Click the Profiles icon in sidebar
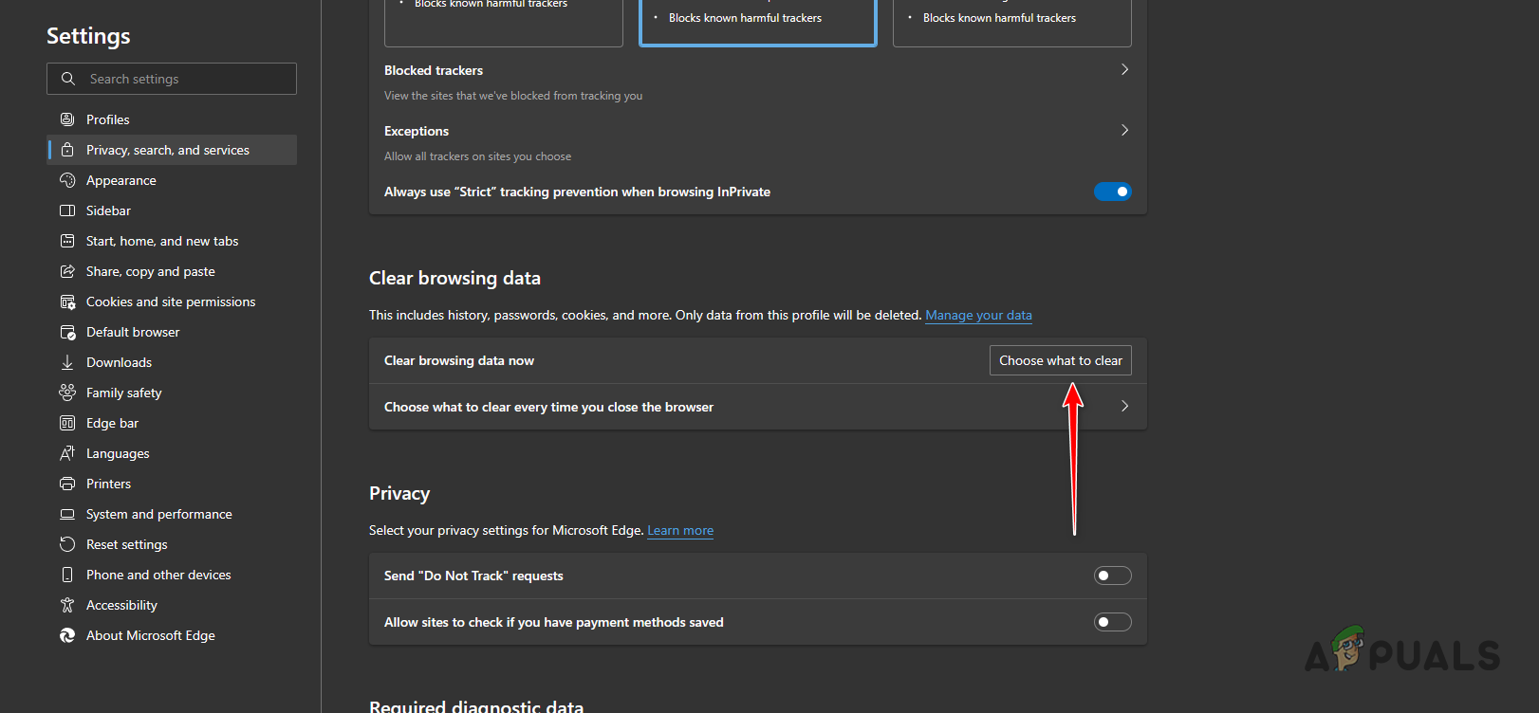 coord(67,119)
